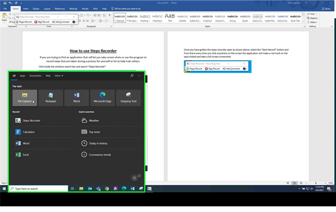336x212 pixels.
Task: Switch to the References ribbon tab
Action: click(59, 9)
